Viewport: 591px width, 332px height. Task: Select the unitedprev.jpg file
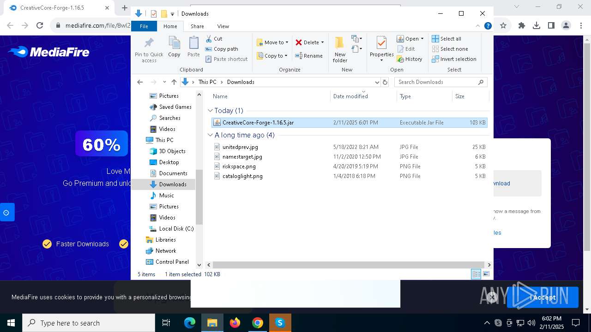pos(350,147)
